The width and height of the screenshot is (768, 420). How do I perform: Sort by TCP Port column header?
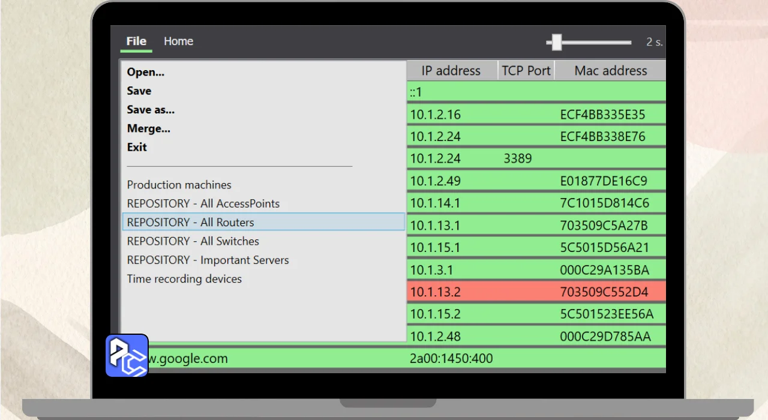[526, 71]
